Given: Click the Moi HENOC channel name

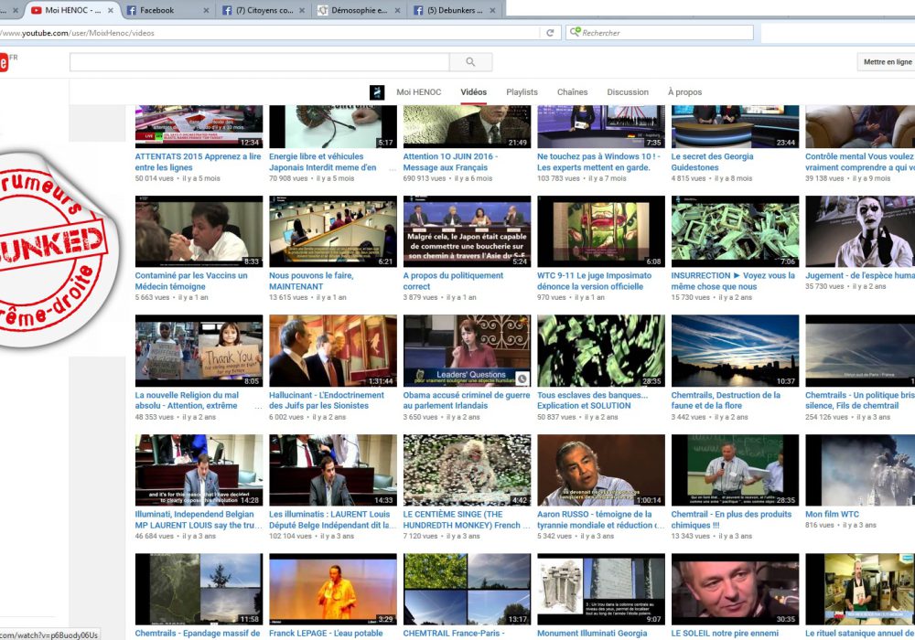Looking at the screenshot, I should (x=418, y=92).
